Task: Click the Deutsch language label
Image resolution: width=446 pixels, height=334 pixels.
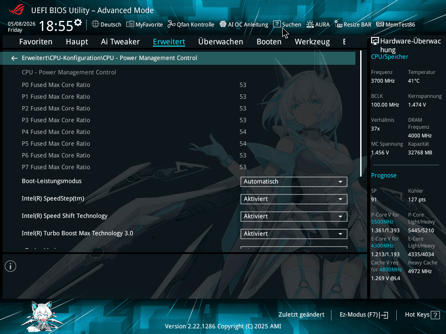Action: pyautogui.click(x=111, y=25)
